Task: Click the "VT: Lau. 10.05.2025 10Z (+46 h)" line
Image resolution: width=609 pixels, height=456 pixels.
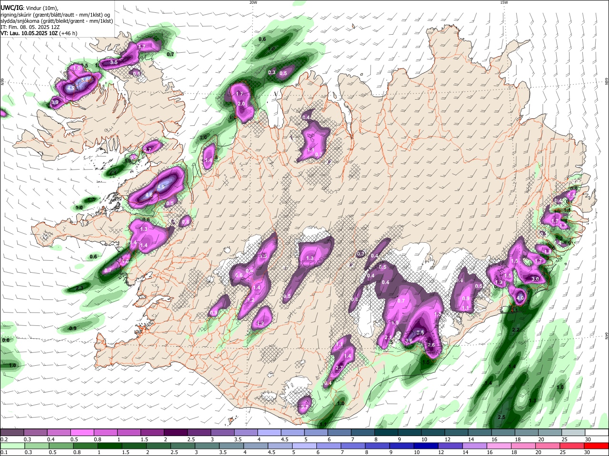Action: [x=39, y=33]
